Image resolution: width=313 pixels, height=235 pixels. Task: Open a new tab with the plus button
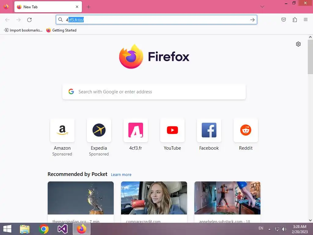click(x=88, y=7)
